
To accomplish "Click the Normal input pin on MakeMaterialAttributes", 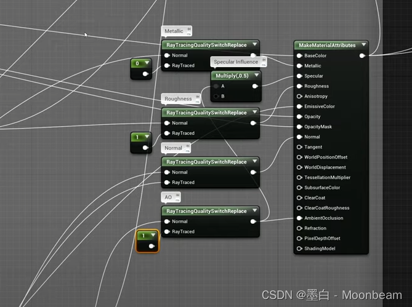I will [299, 137].
